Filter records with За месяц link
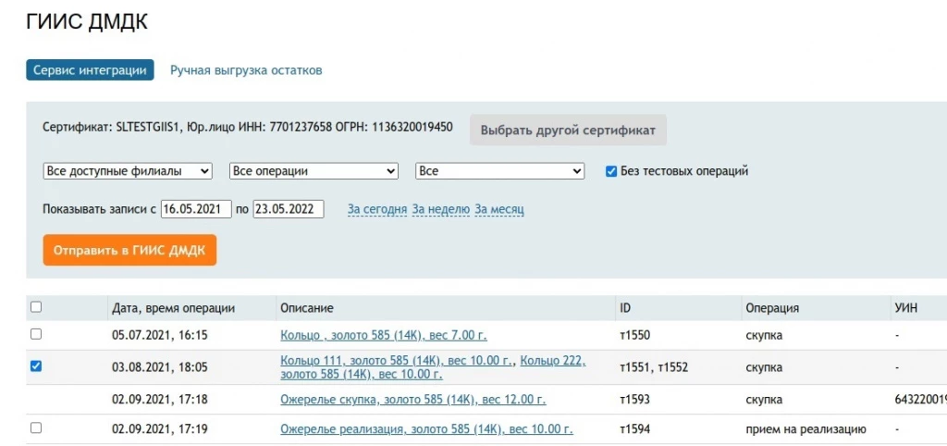 (x=499, y=209)
